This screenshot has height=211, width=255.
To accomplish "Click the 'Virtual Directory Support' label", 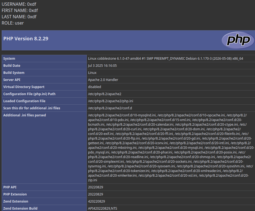I will (x=24, y=87).
